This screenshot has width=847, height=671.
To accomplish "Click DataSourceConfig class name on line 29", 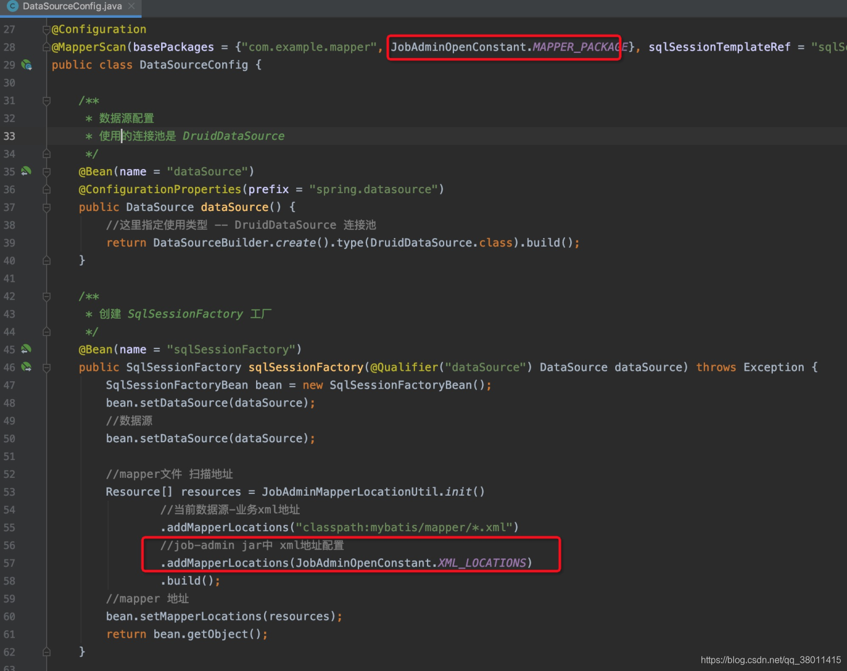I will [x=194, y=65].
